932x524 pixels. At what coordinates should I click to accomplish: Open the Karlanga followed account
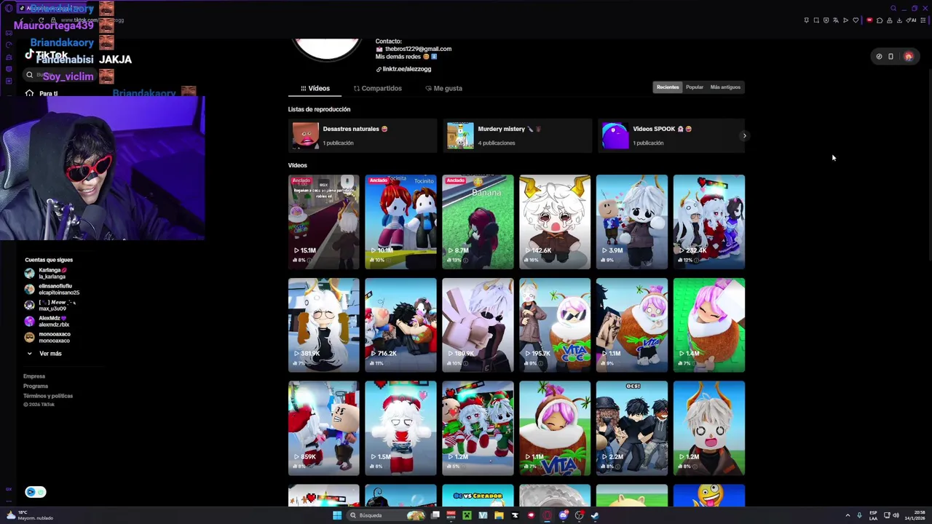(45, 273)
